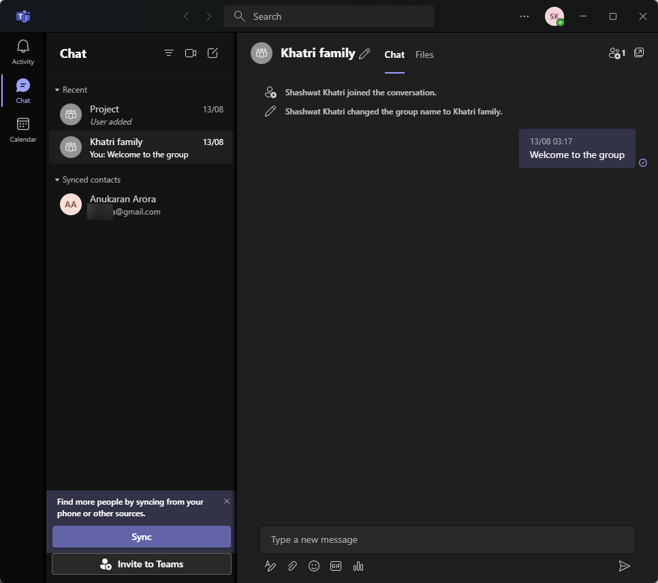The image size is (658, 583).
Task: Start a new chat with compose icon
Action: click(x=213, y=53)
